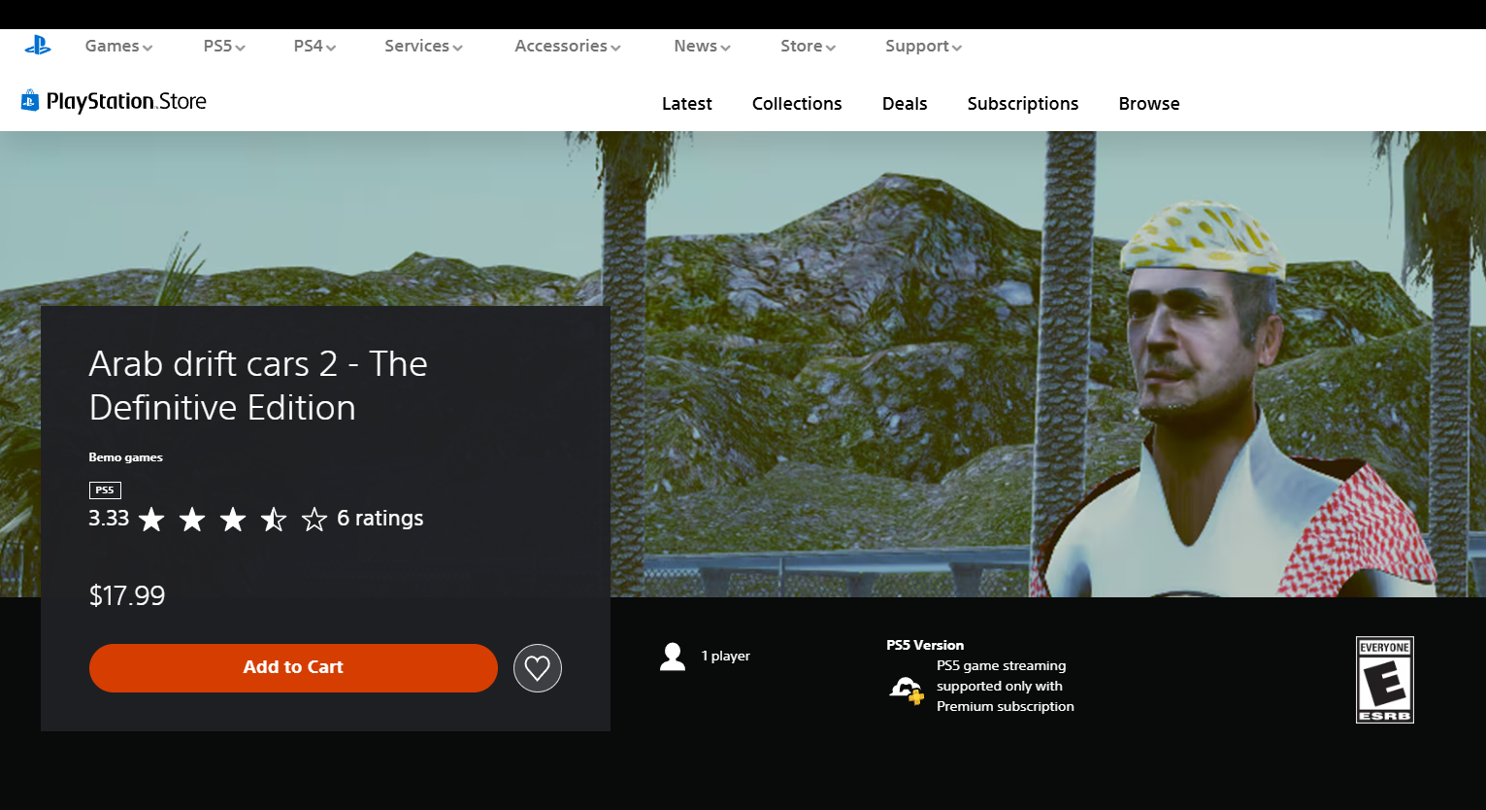Image resolution: width=1486 pixels, height=810 pixels.
Task: Click the PS5 Version heading
Action: (x=925, y=645)
